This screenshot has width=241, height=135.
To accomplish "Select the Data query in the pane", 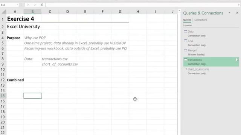I will pos(211,33).
